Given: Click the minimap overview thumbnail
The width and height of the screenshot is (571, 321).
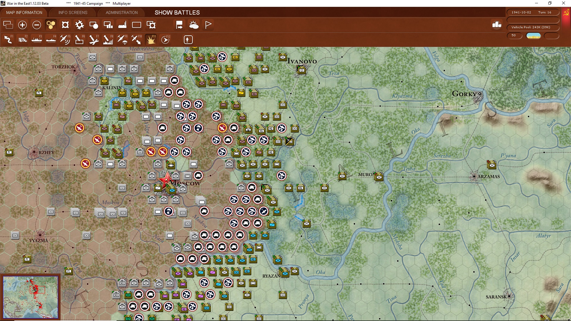Looking at the screenshot, I should 31,297.
